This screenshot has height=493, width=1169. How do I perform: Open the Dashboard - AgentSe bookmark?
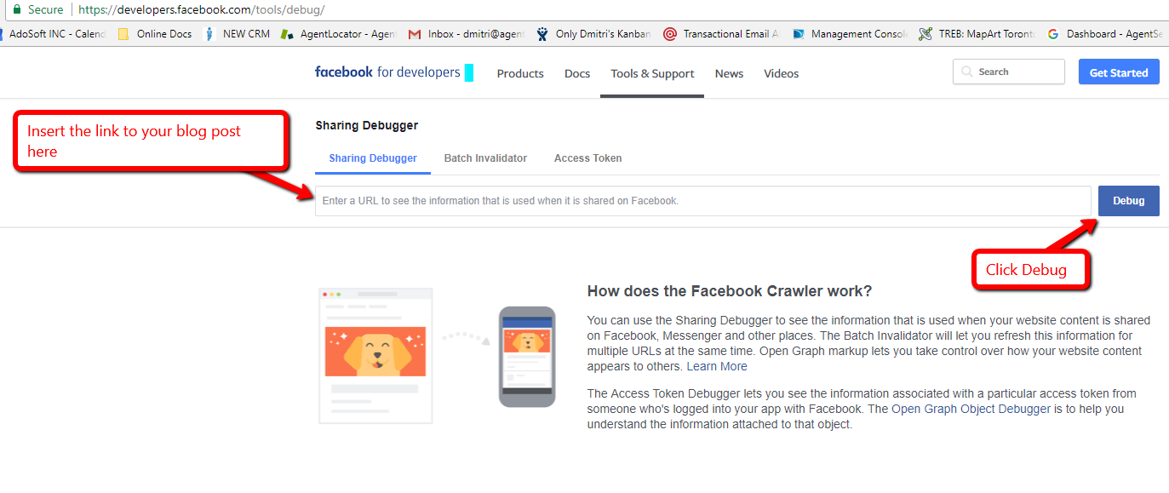pyautogui.click(x=1105, y=34)
